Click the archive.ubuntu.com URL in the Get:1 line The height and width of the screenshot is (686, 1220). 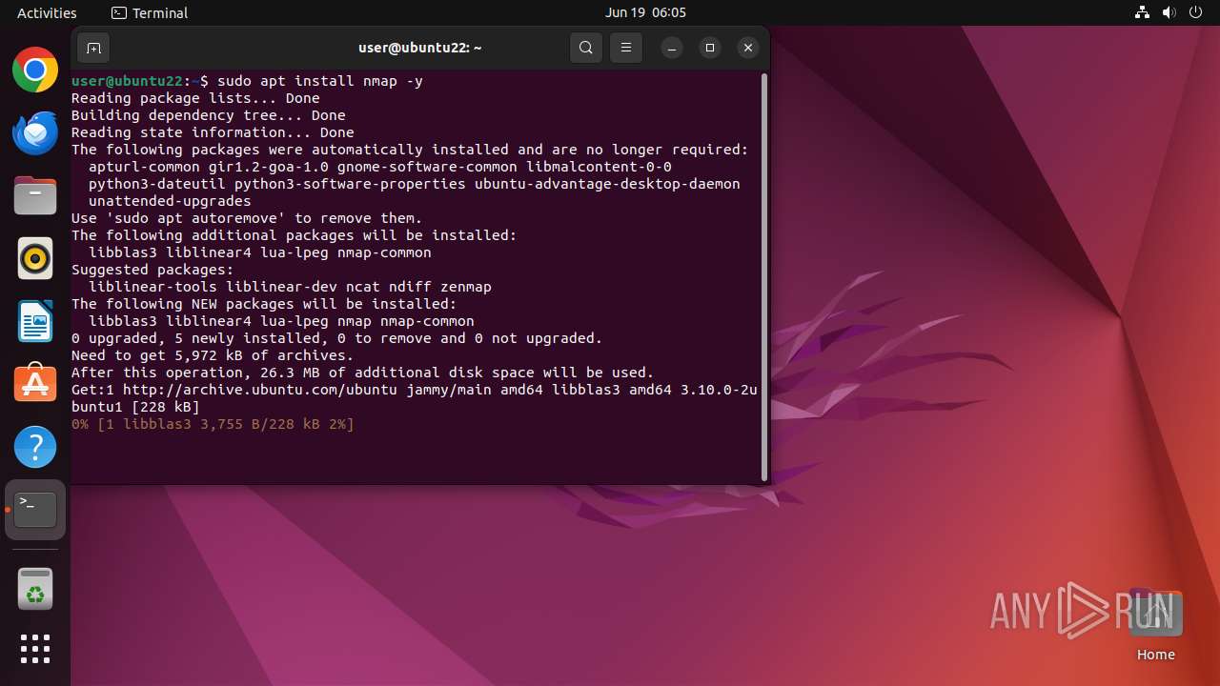pyautogui.click(x=260, y=390)
